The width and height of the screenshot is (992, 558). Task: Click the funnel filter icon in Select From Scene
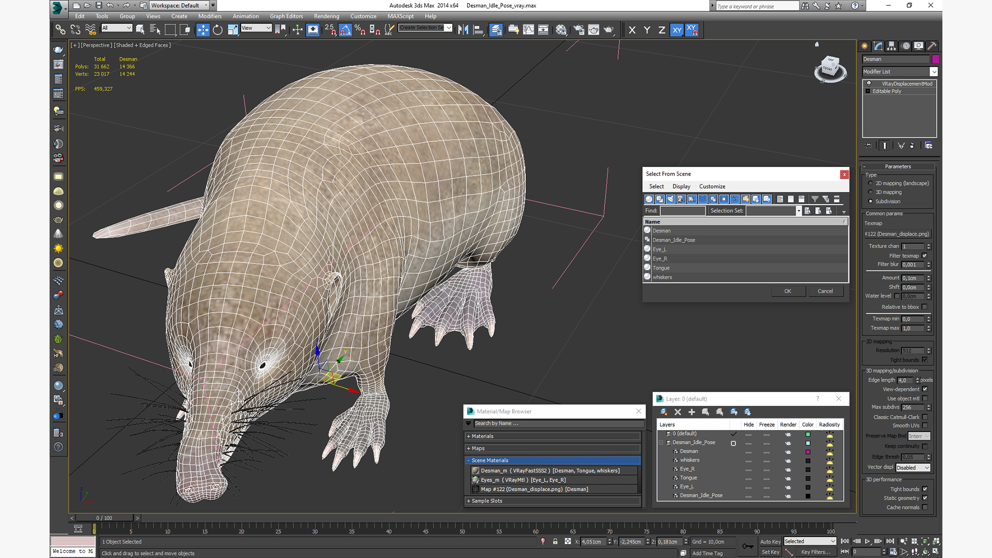(815, 199)
